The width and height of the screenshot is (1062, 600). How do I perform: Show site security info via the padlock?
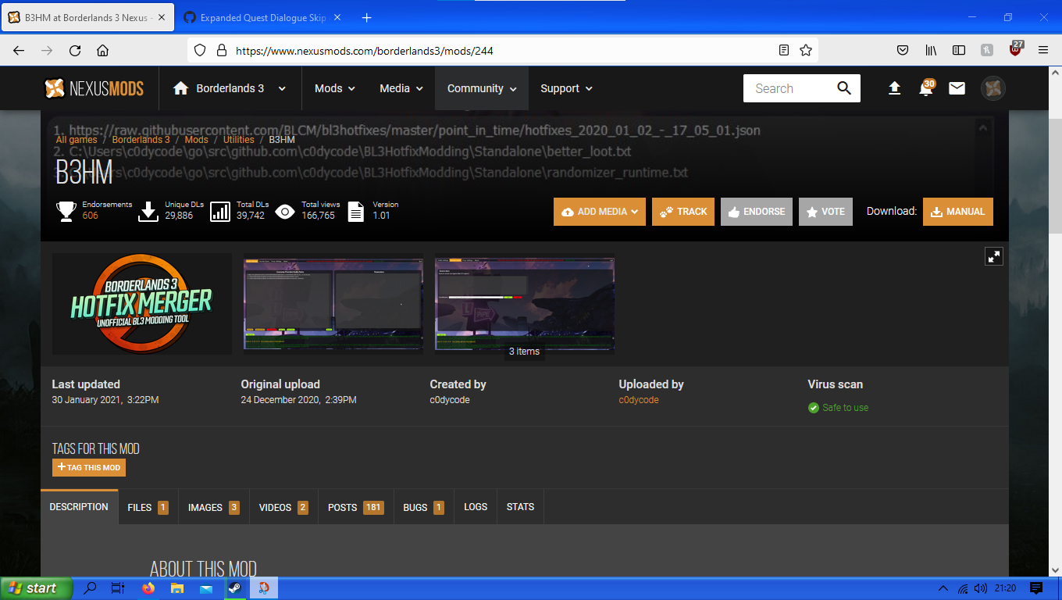click(x=221, y=50)
